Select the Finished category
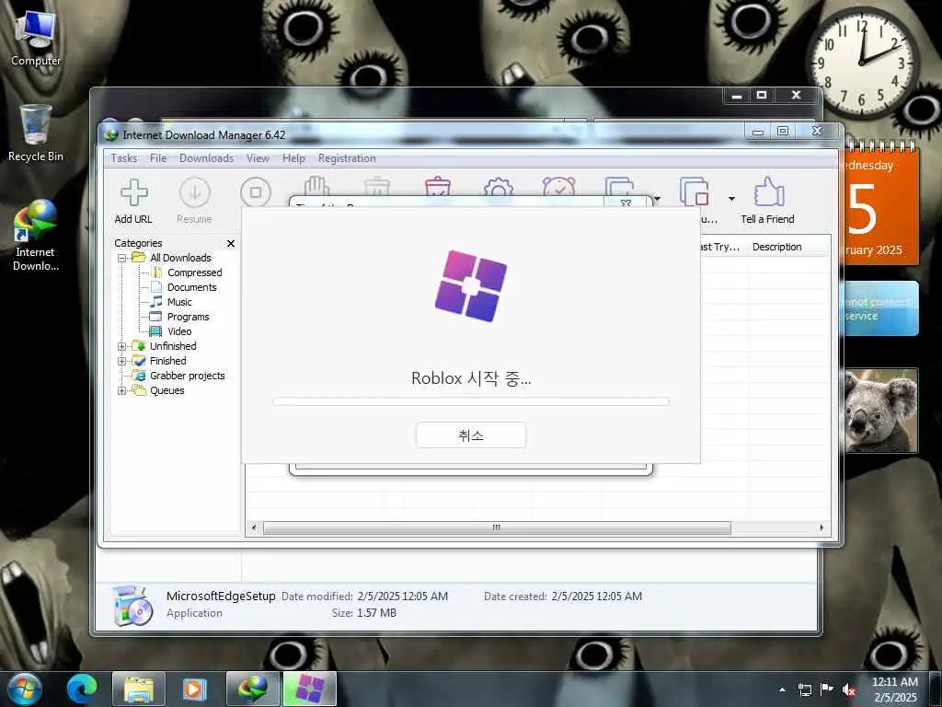 point(167,361)
